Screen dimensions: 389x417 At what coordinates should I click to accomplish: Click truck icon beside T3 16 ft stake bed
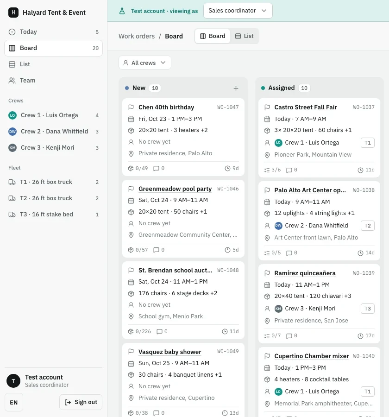12,215
